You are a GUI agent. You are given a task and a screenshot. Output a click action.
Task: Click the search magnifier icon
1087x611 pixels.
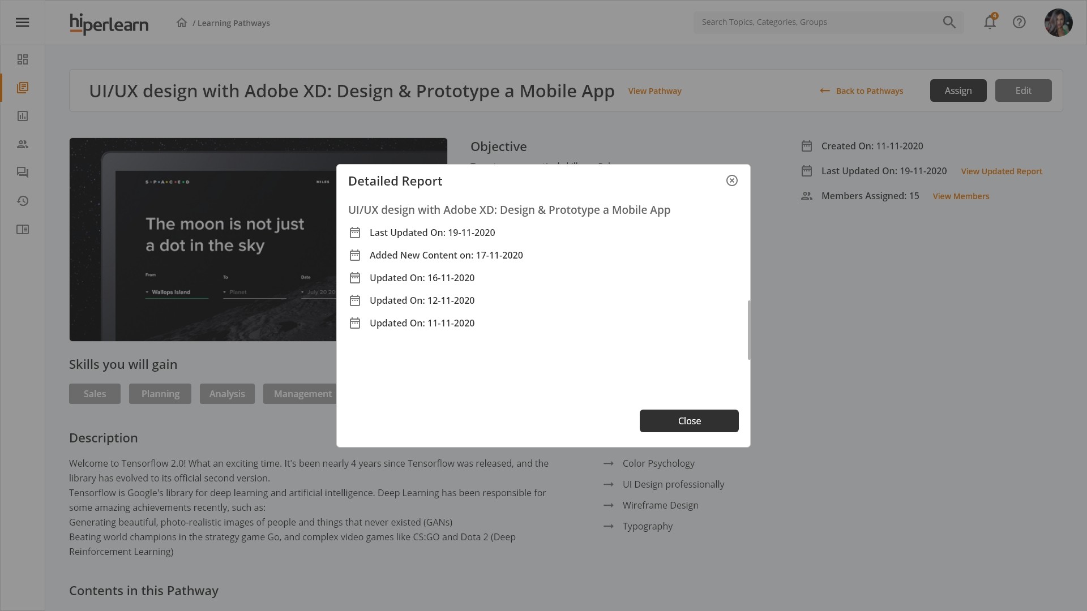click(x=949, y=23)
